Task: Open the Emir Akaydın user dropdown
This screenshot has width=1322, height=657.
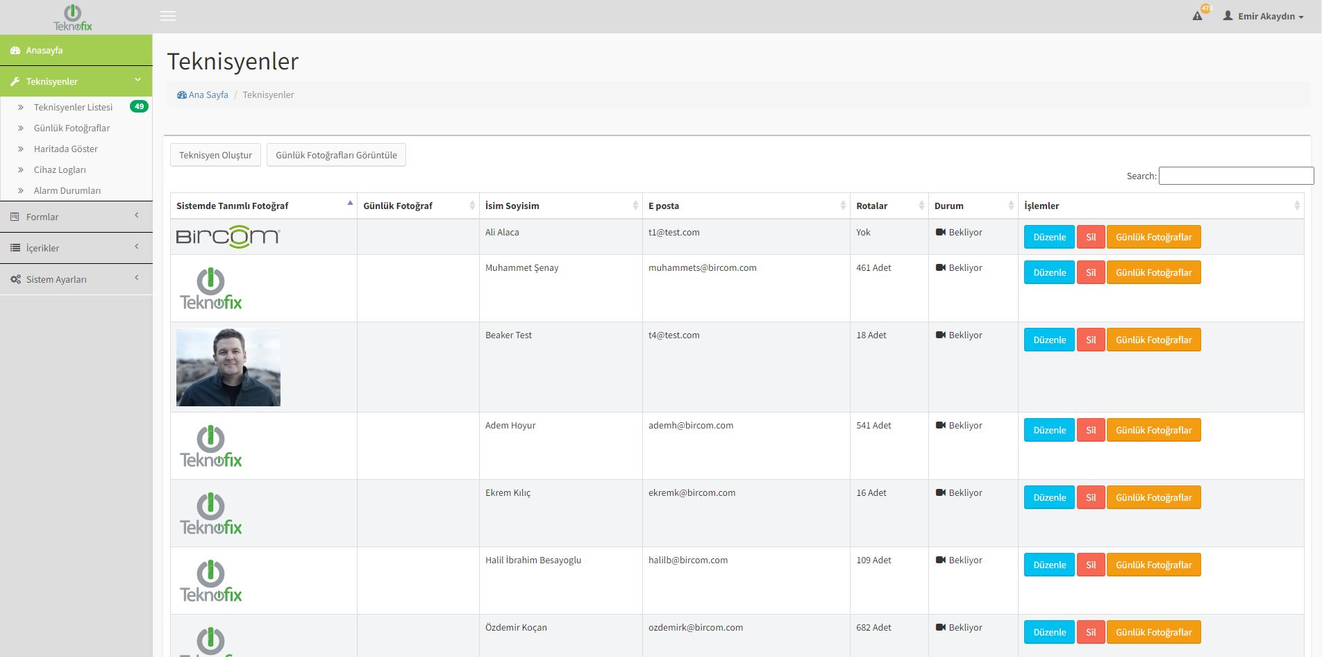Action: point(1264,16)
